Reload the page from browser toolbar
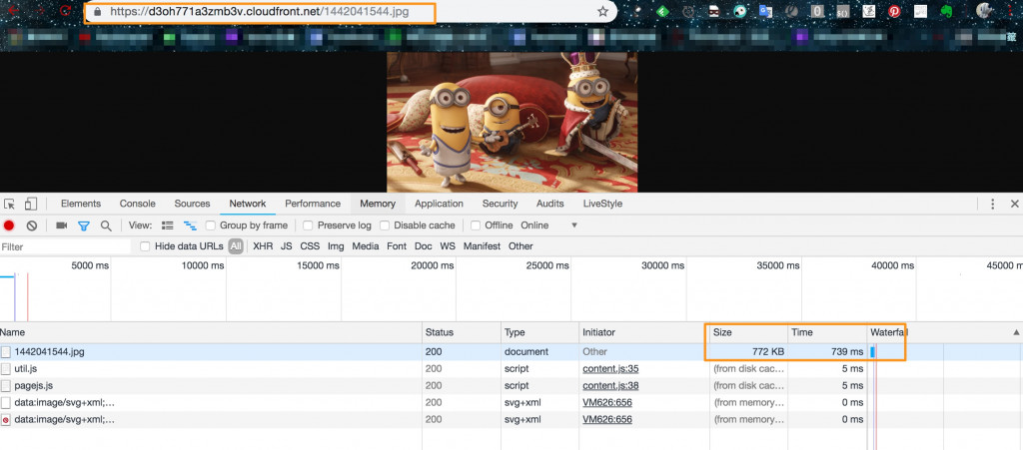 pyautogui.click(x=65, y=11)
